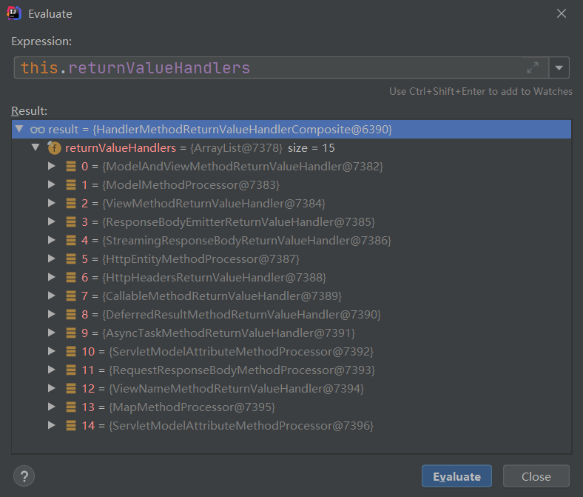
Task: Collapse the returnValueHandlers ArrayList node
Action: point(36,147)
